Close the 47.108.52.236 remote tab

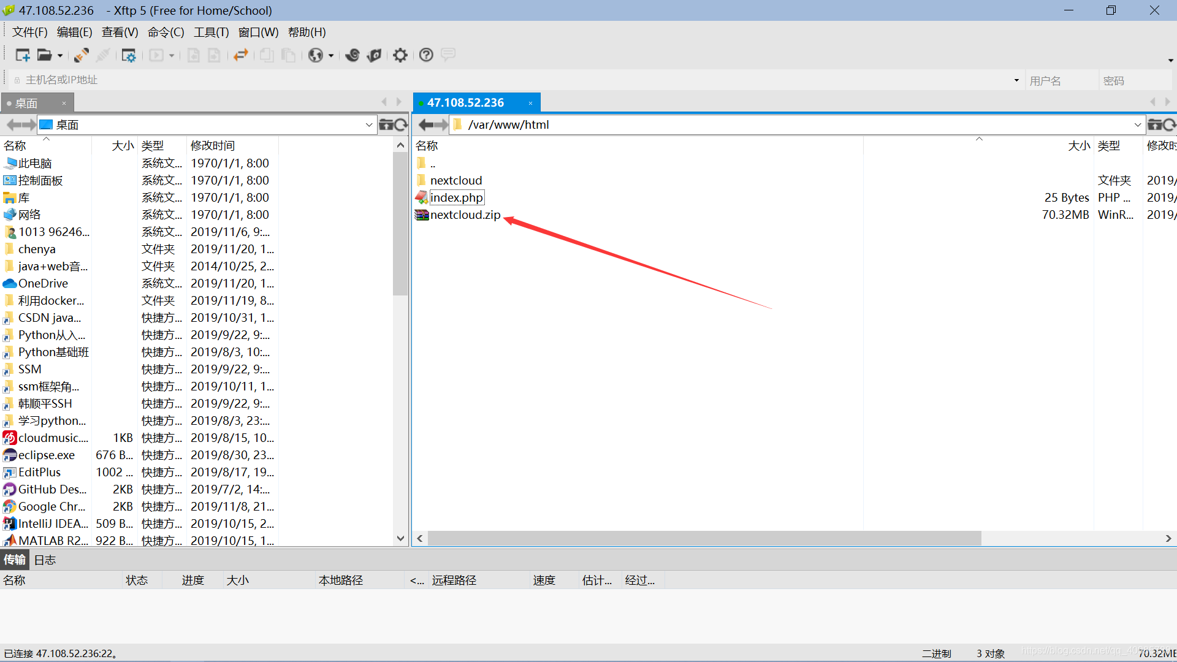coord(530,103)
